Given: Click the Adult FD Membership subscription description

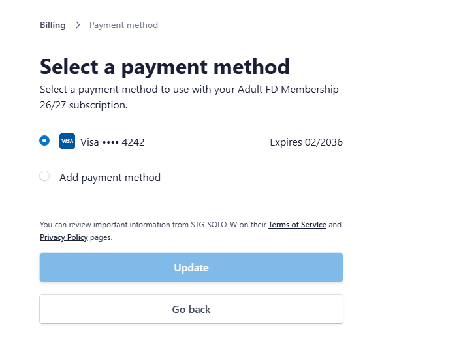Looking at the screenshot, I should click(x=189, y=90).
